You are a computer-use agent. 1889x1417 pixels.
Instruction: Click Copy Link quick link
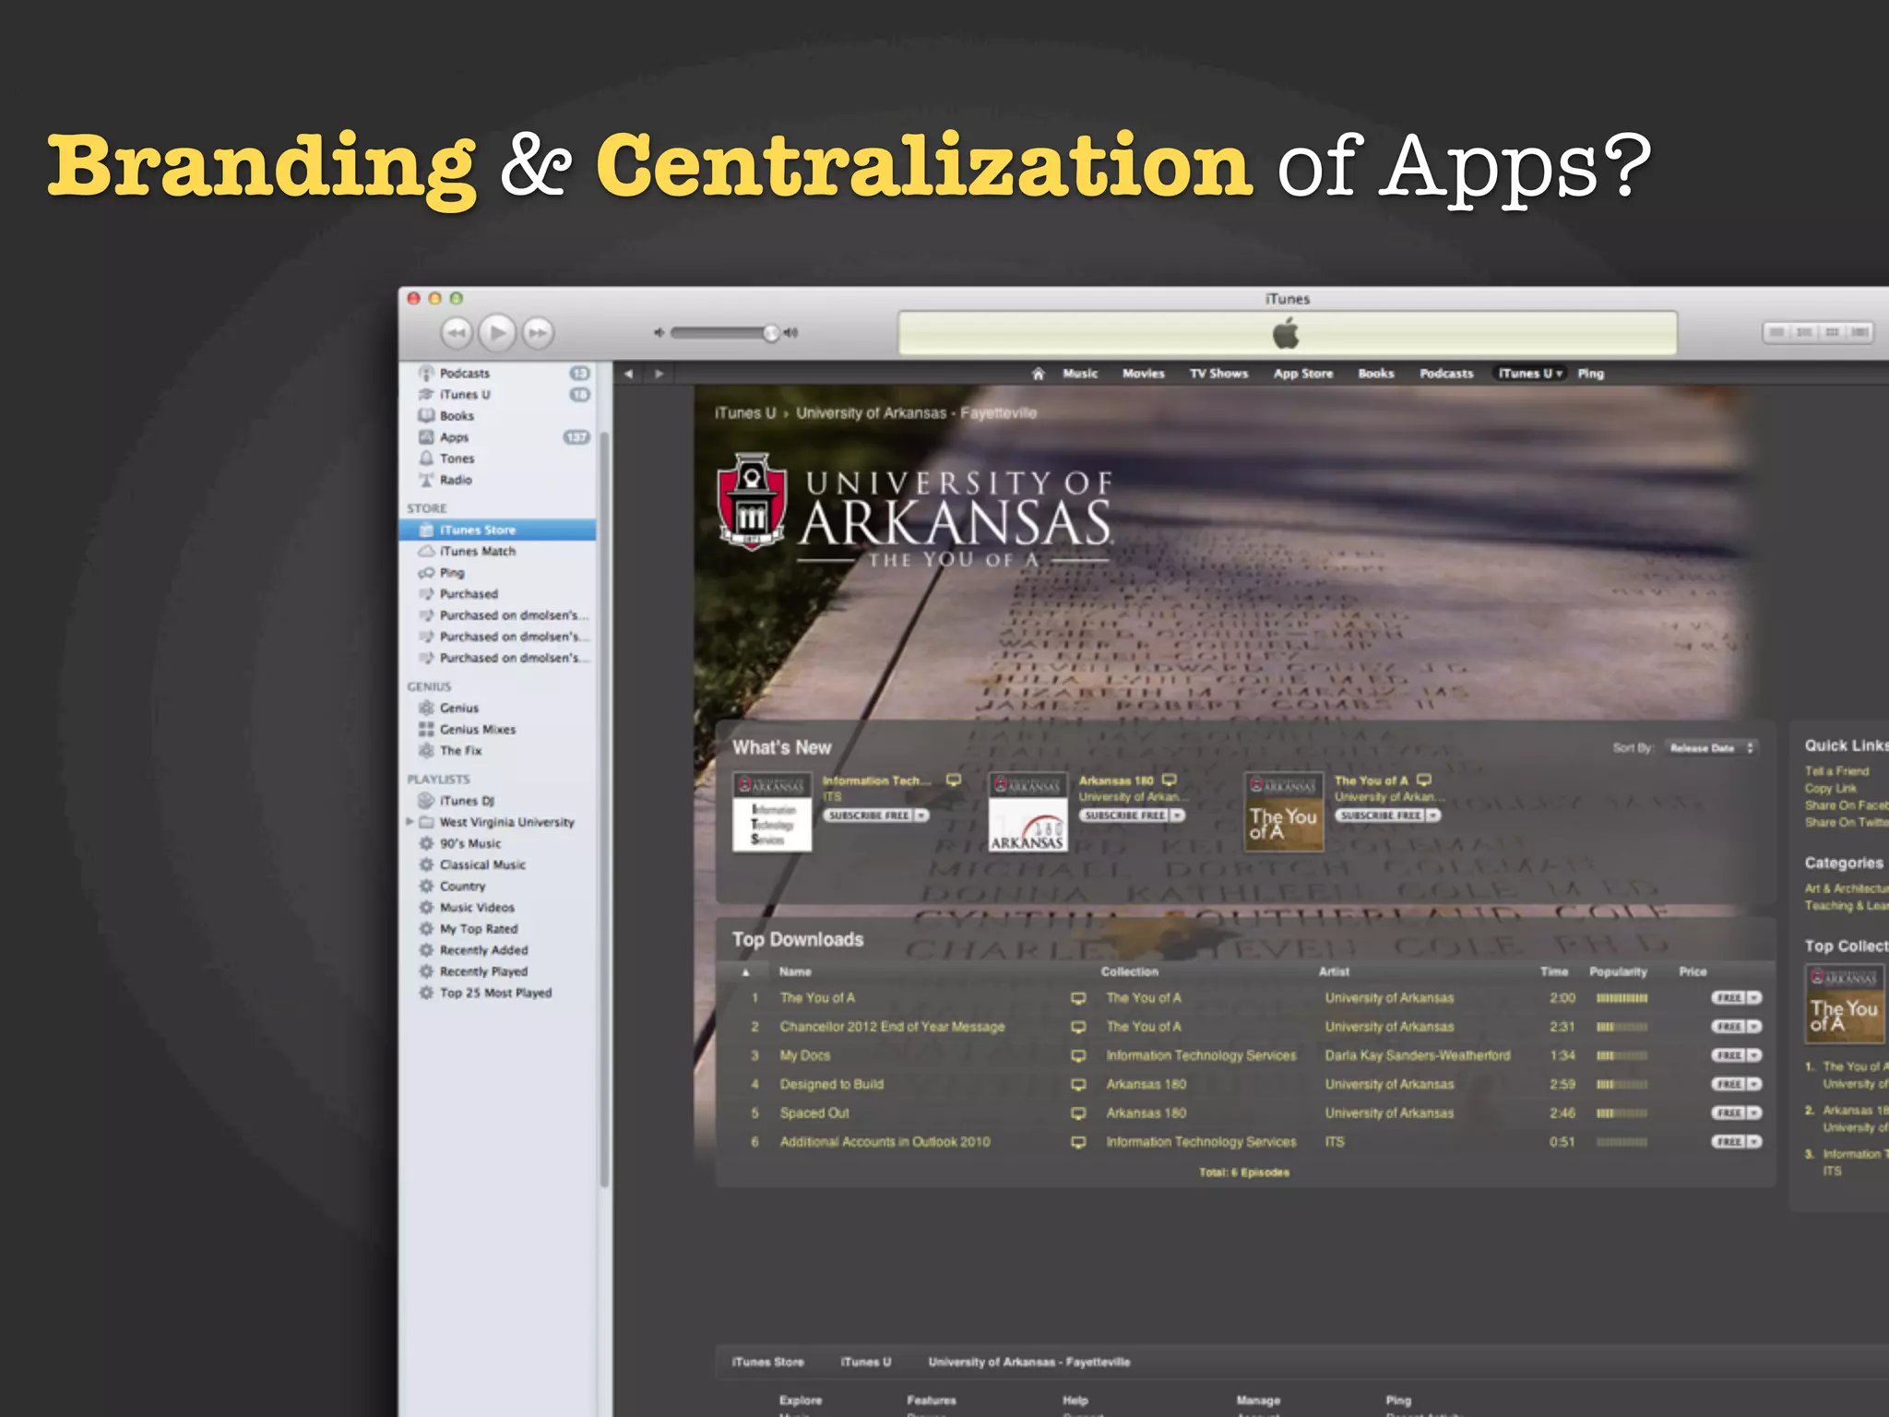(x=1830, y=789)
